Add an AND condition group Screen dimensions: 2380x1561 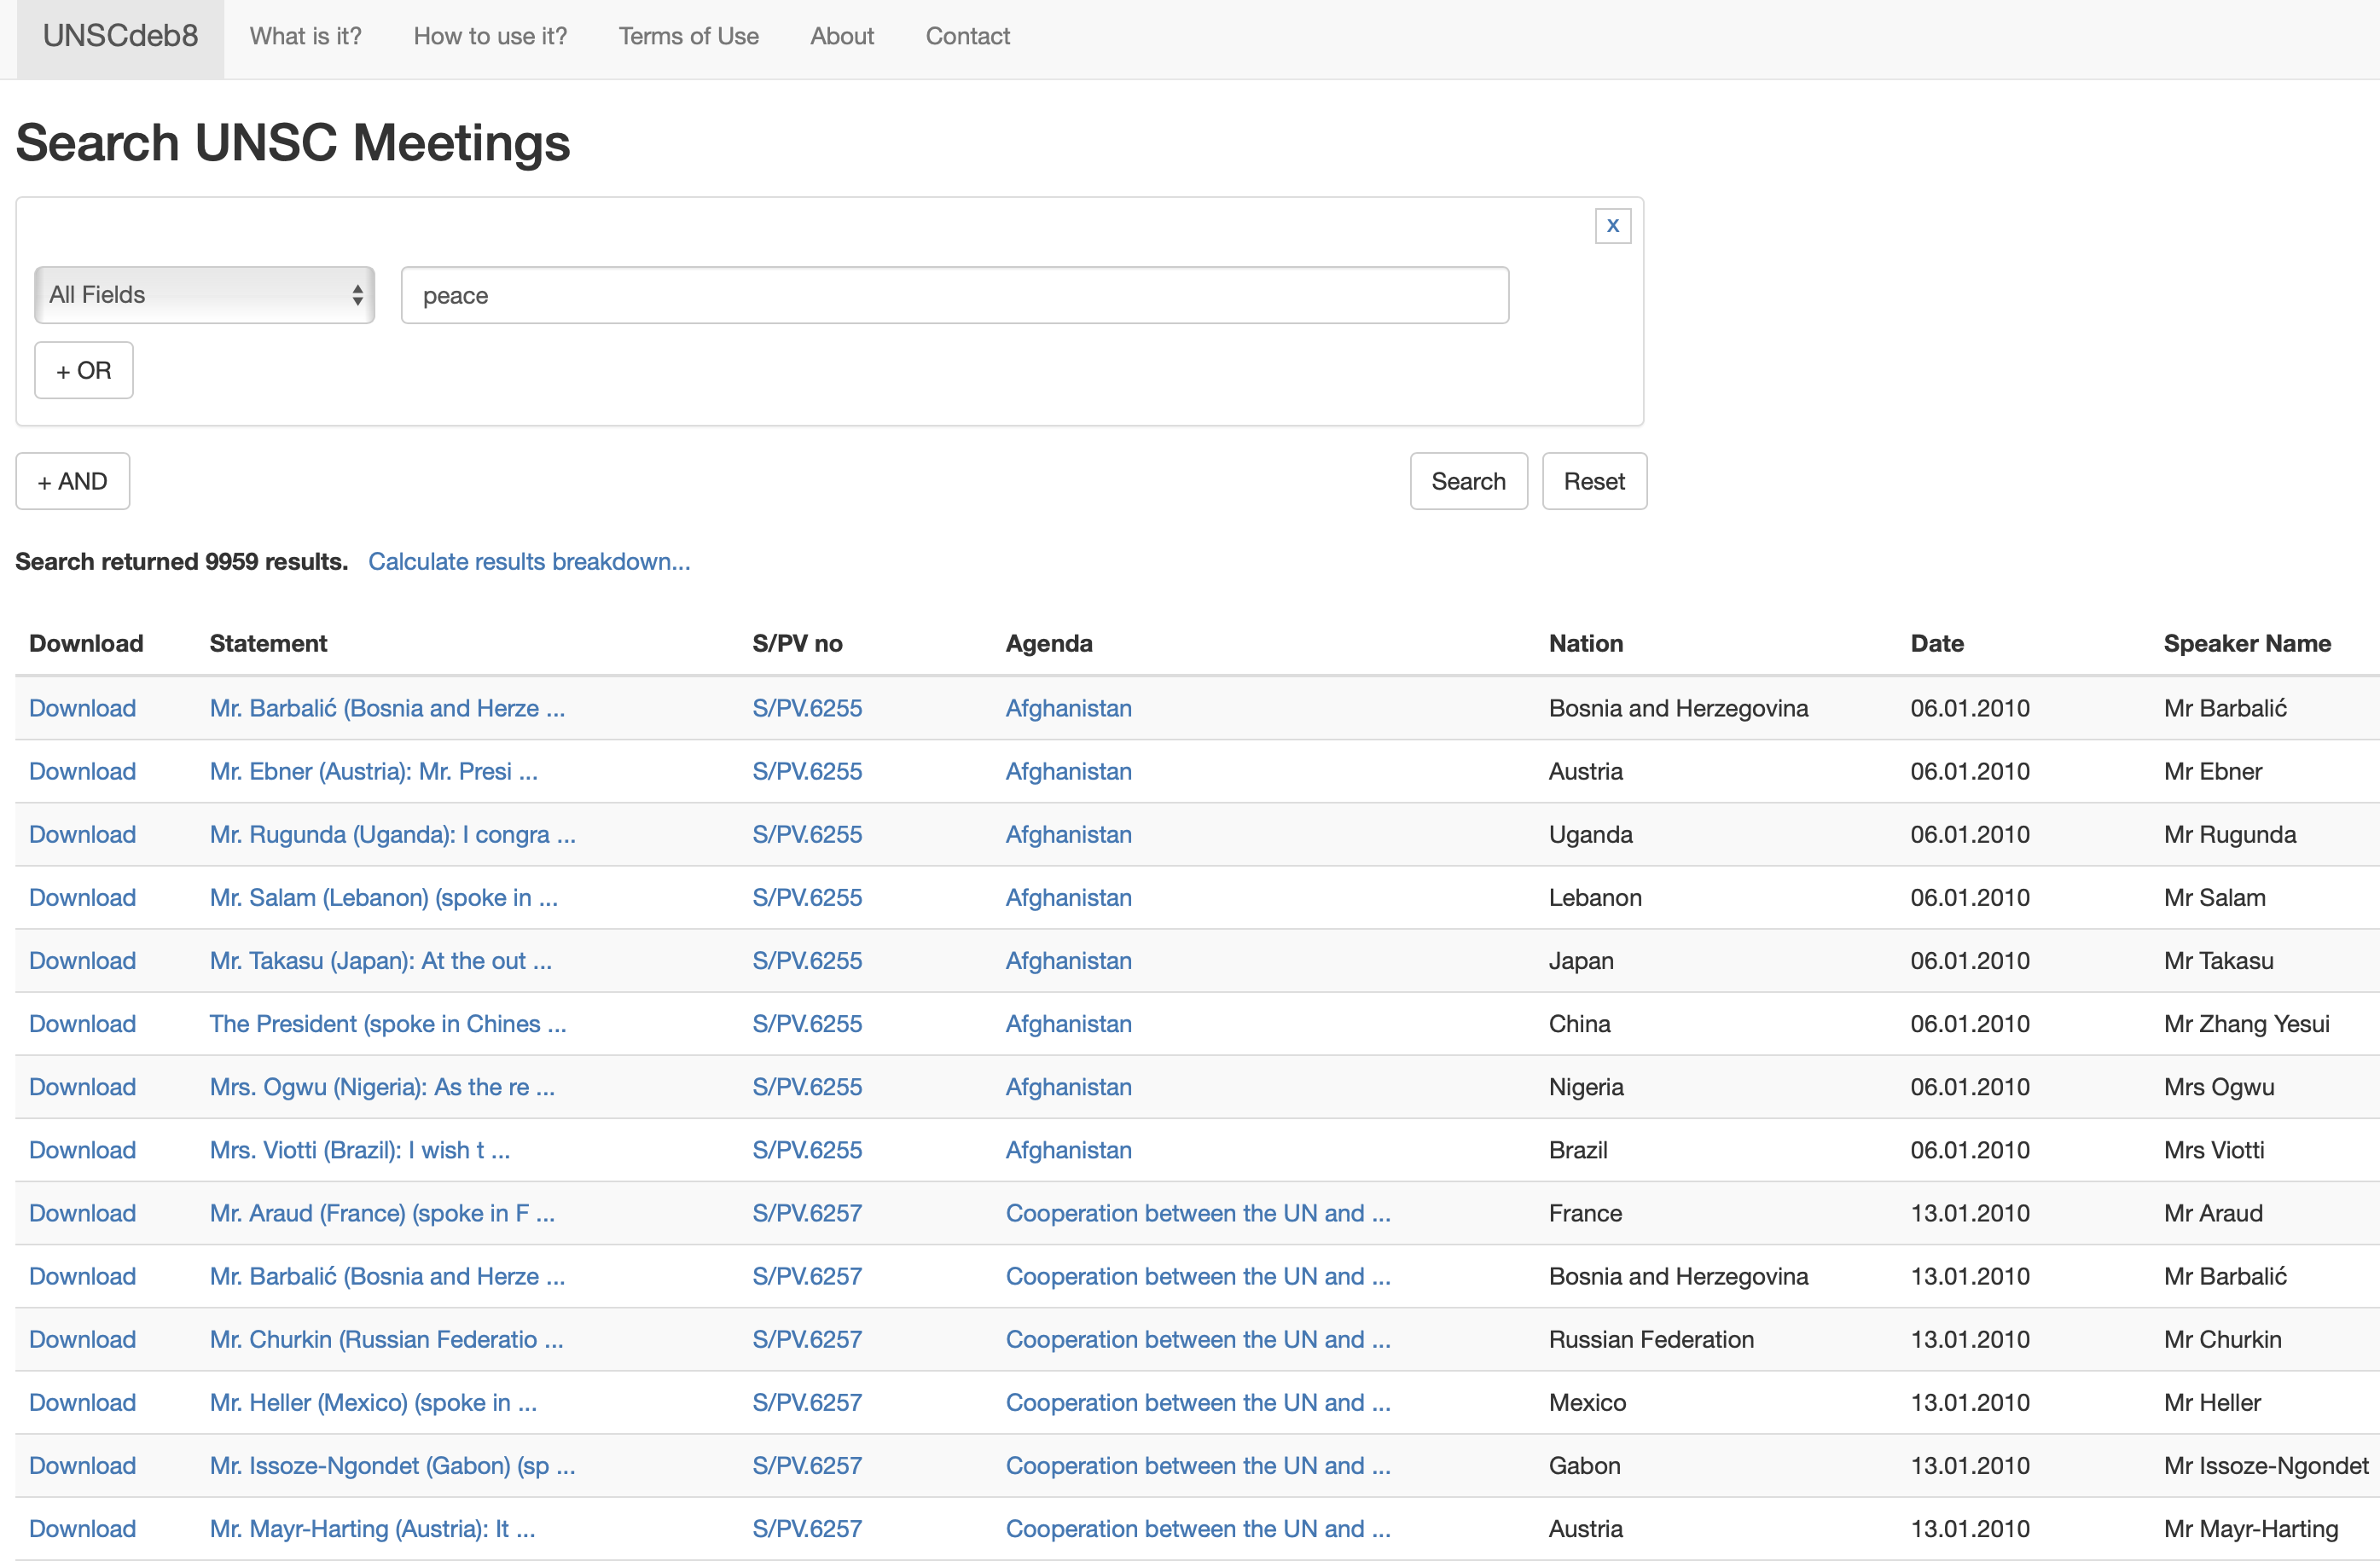click(x=72, y=481)
